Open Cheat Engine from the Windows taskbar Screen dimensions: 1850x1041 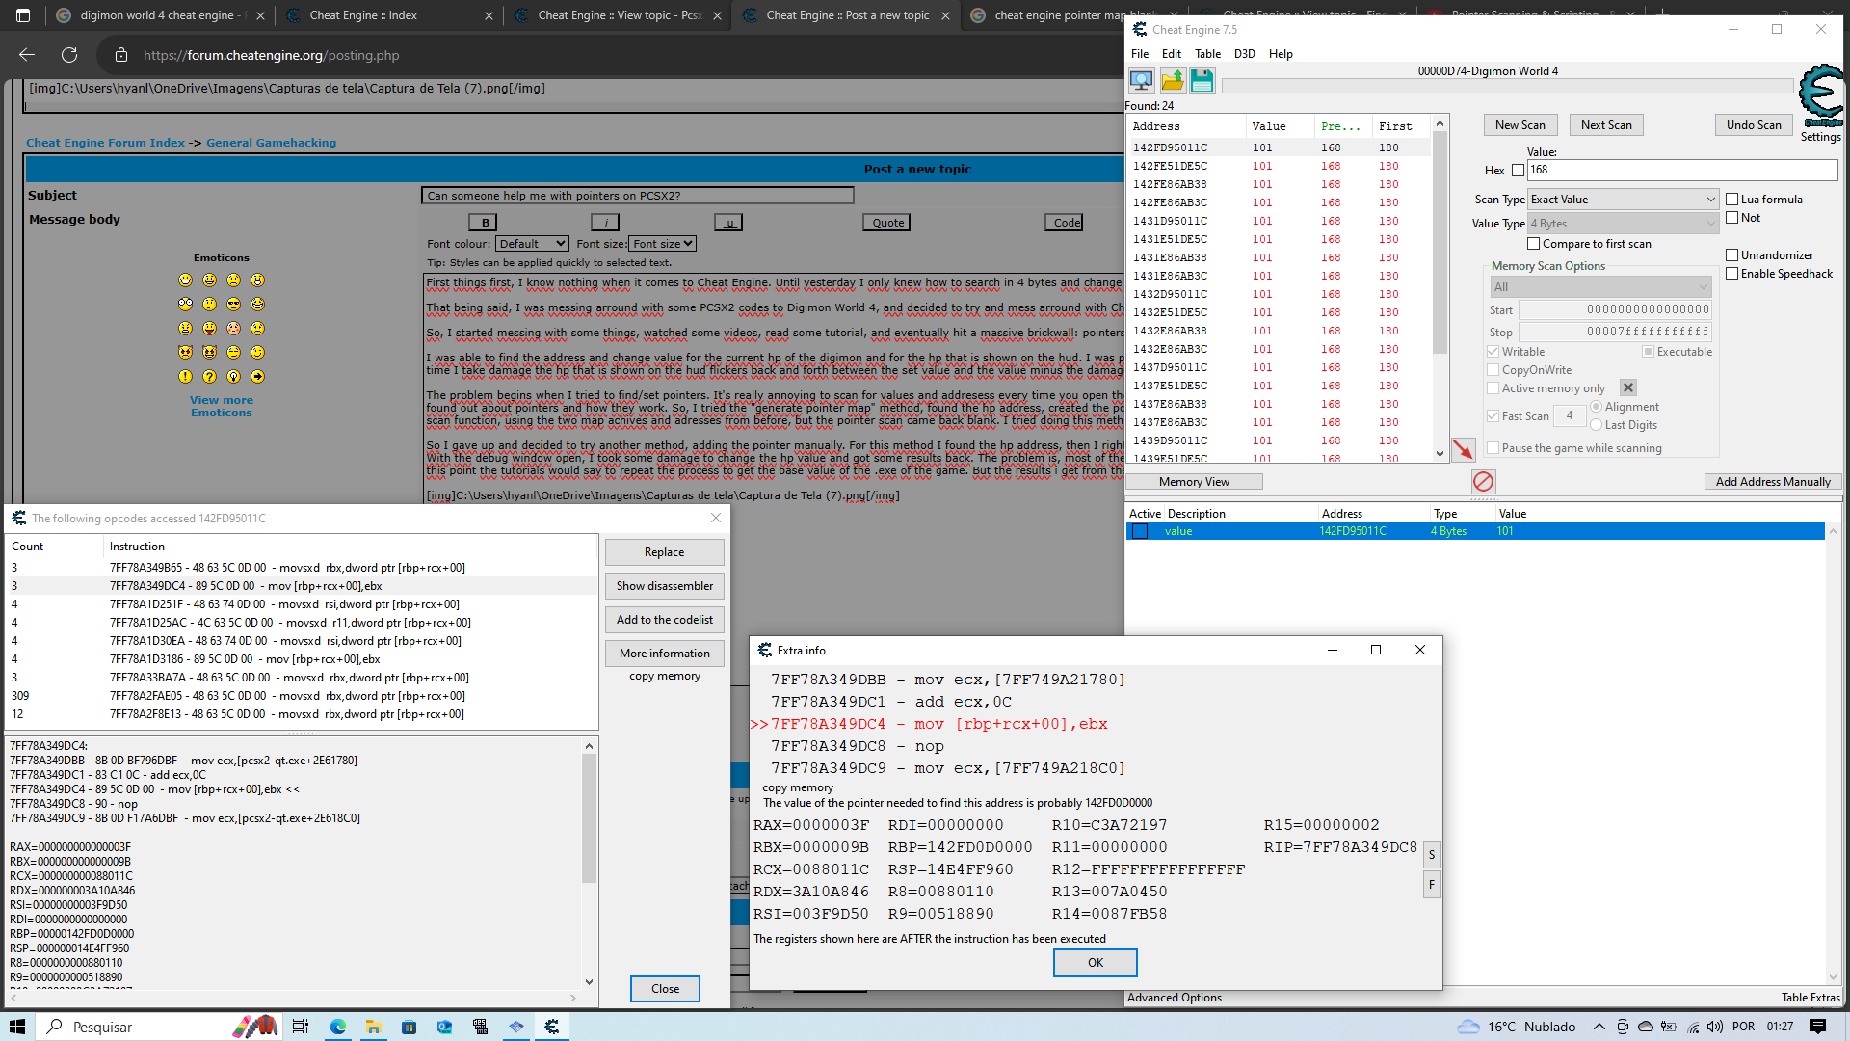coord(552,1027)
